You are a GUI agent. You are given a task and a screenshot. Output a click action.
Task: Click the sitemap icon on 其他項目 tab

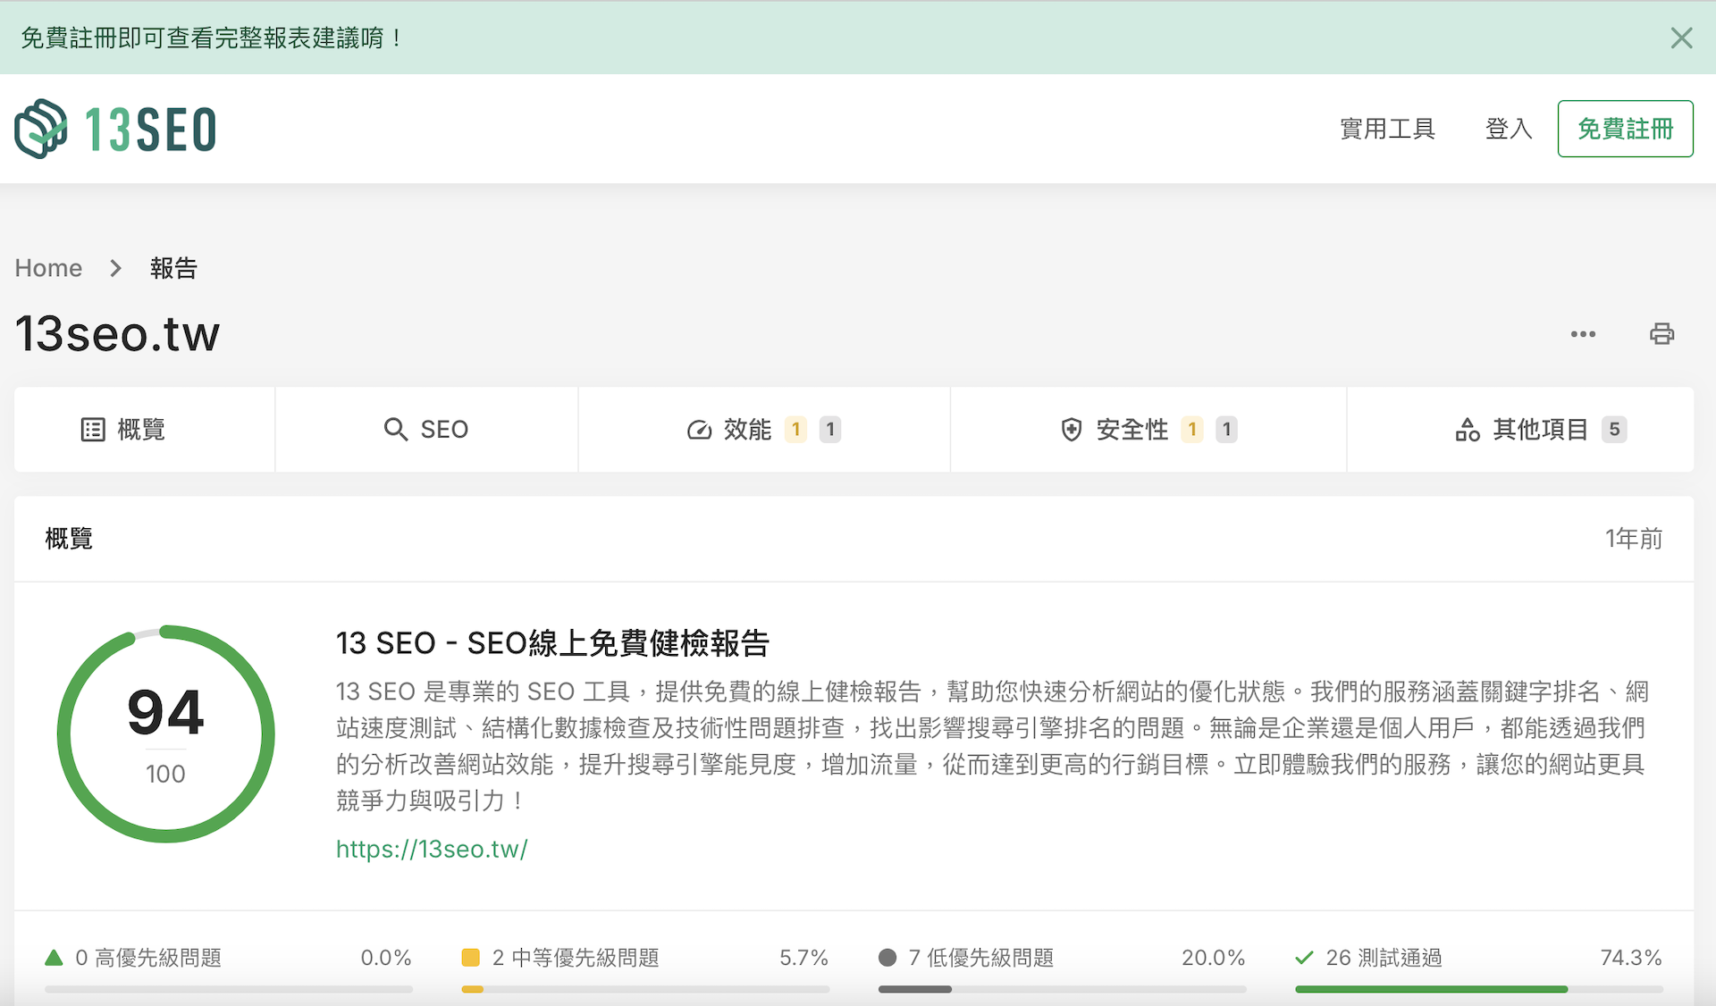[1468, 429]
